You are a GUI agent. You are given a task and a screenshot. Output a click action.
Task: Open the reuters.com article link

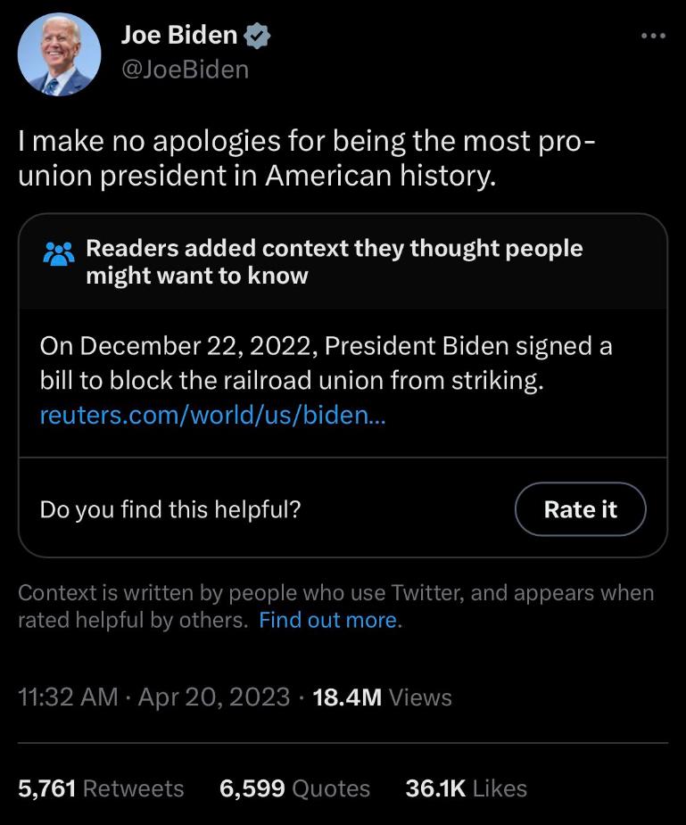pyautogui.click(x=213, y=415)
